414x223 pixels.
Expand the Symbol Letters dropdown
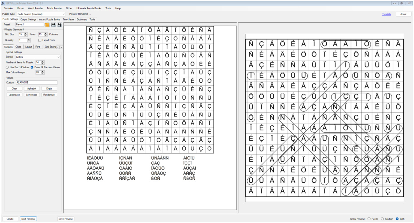[x=38, y=57]
